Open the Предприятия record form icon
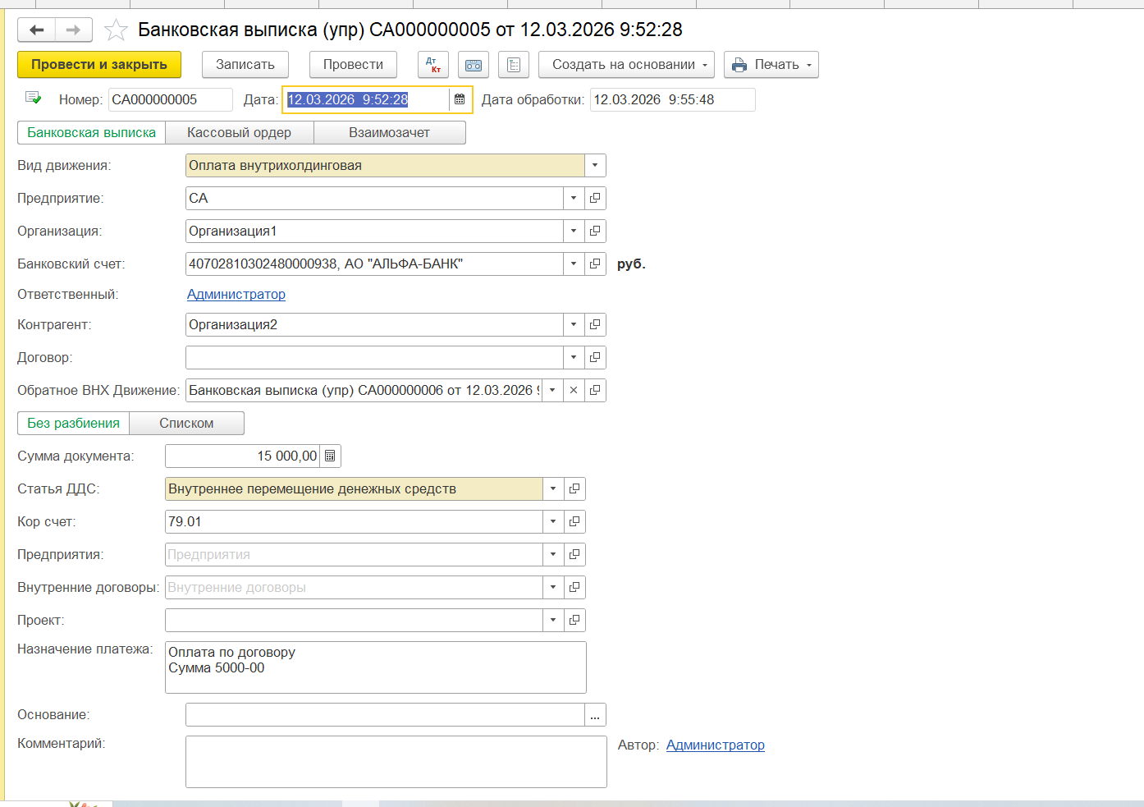Viewport: 1144px width, 807px height. pyautogui.click(x=574, y=554)
